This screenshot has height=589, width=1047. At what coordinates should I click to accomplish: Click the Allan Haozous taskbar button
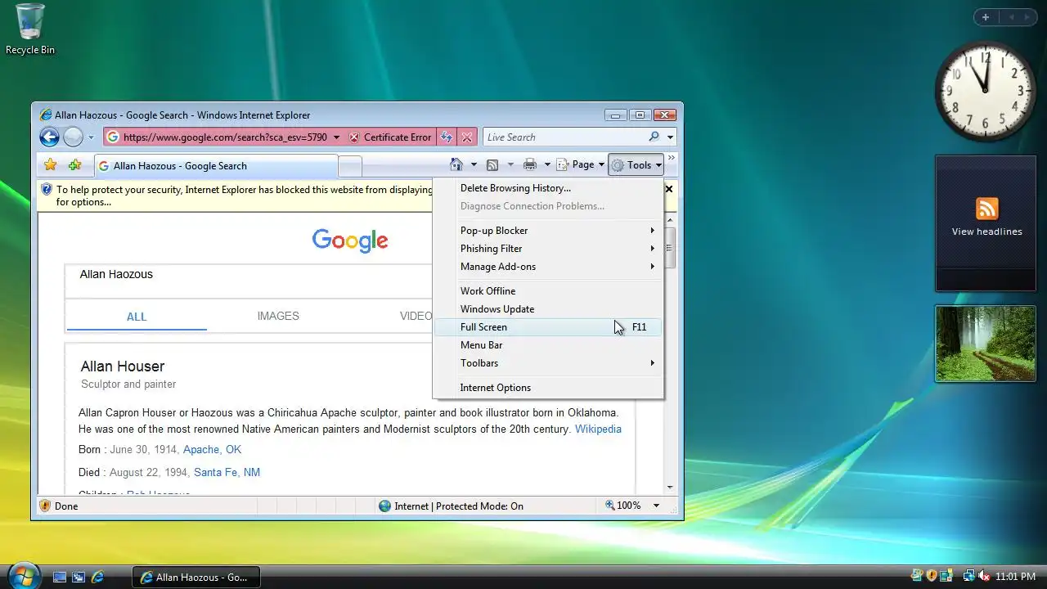pyautogui.click(x=196, y=577)
